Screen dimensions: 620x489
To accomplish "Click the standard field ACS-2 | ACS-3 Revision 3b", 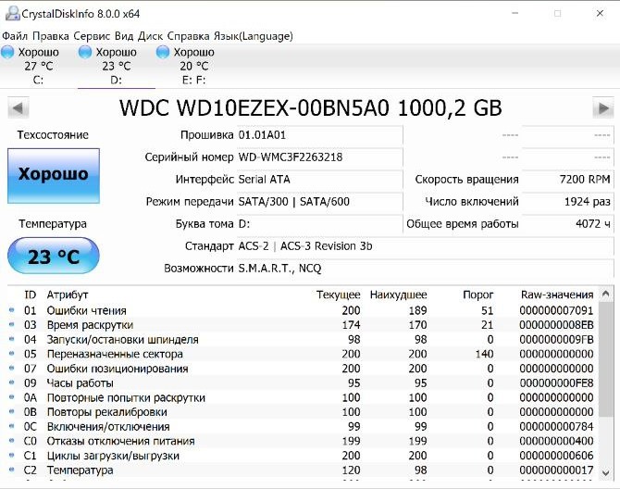I will click(425, 246).
